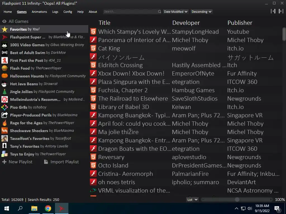286x214 pixels.
Task: Click the Rage for the Ages flame icon
Action: (4, 123)
